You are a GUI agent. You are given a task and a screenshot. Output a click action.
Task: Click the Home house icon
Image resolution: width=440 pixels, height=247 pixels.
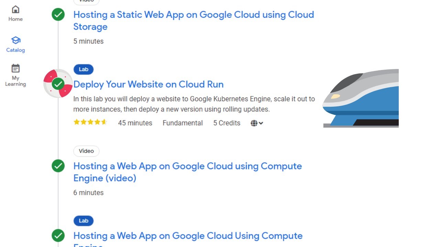pos(15,9)
